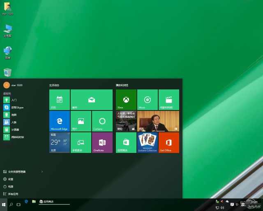Open the Music tile
Screen dimensions: 263x211
[148, 100]
